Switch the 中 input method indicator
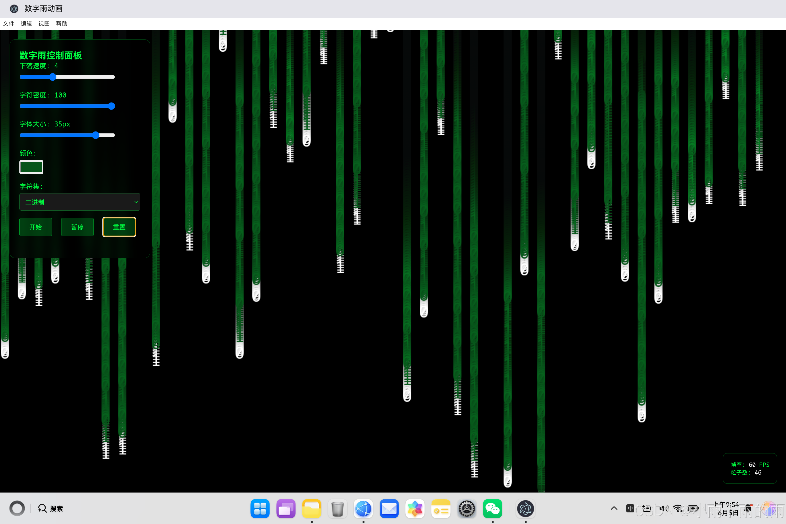The image size is (786, 524). [x=630, y=508]
